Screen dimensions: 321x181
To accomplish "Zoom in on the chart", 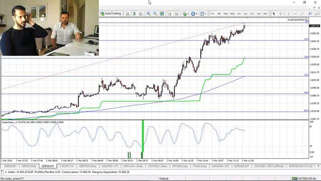I will 148,14.
